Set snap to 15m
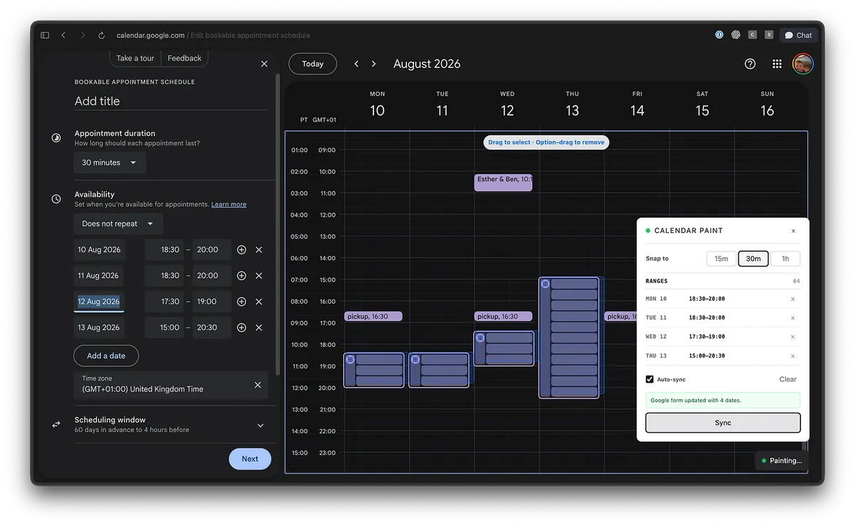Screen dimensions: 855x526 click(721, 259)
